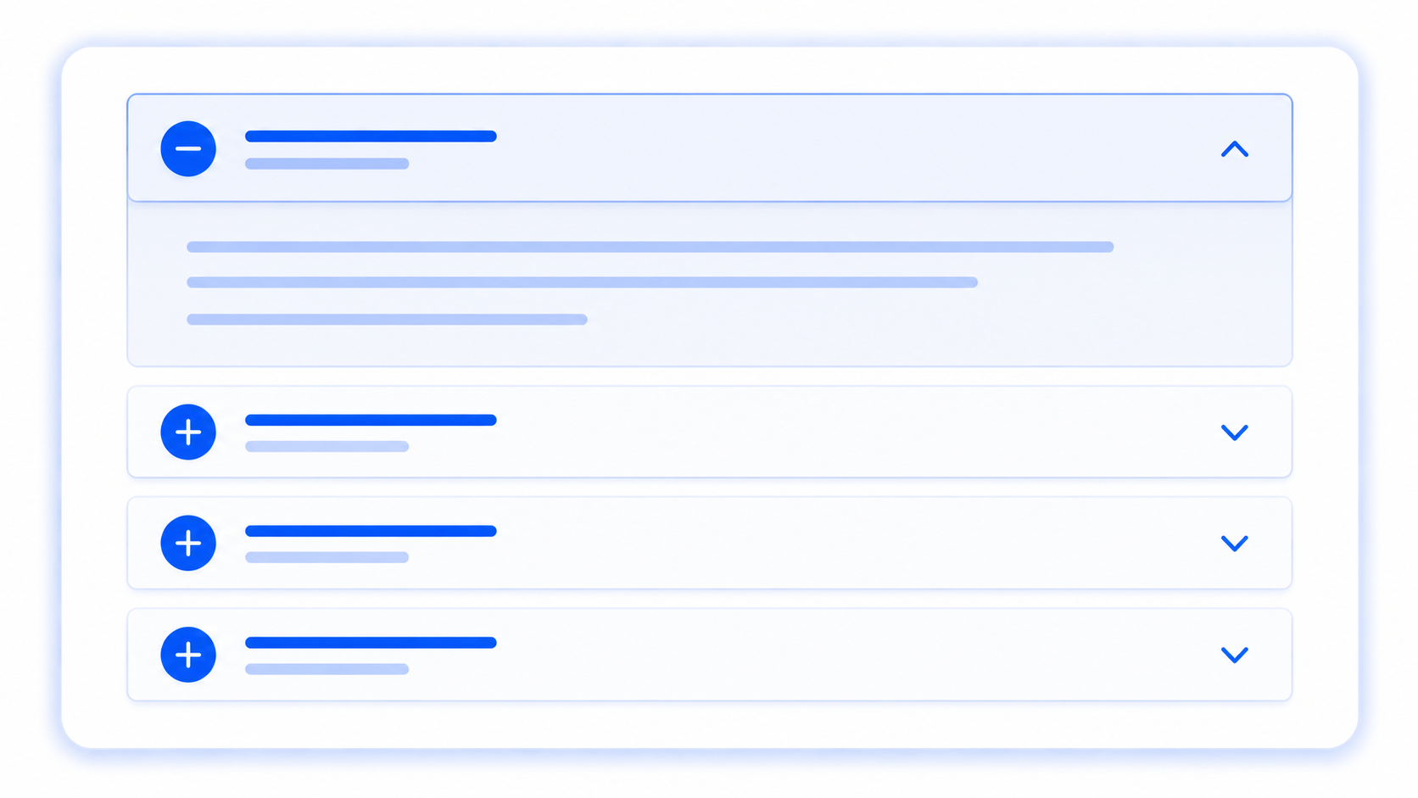Image resolution: width=1418 pixels, height=798 pixels.
Task: Expand the second panel using its down chevron
Action: [x=1235, y=432]
